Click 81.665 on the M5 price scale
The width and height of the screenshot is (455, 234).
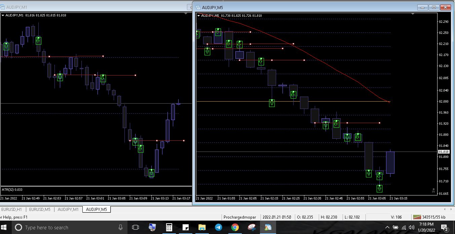coord(444,194)
